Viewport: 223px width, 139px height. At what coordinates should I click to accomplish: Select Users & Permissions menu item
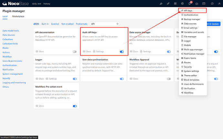point(193,84)
